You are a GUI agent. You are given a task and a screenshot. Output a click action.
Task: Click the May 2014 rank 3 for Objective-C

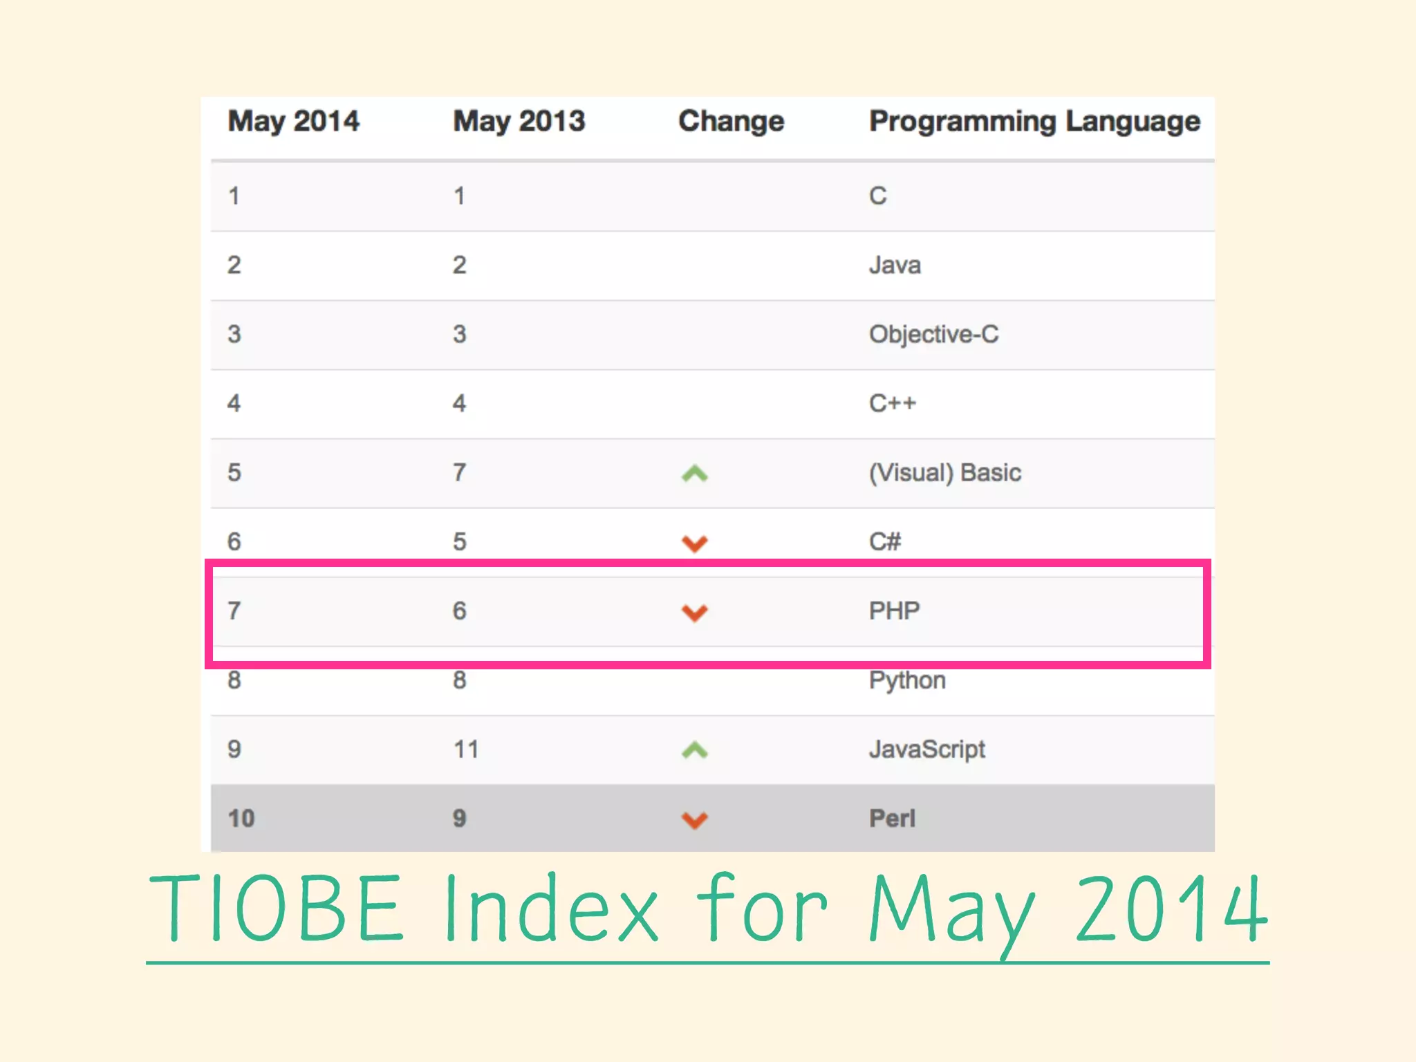[234, 335]
